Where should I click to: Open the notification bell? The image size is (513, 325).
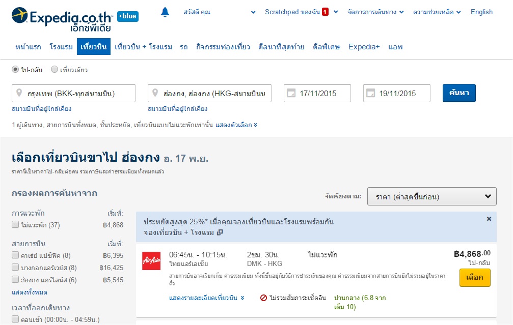pyautogui.click(x=165, y=12)
